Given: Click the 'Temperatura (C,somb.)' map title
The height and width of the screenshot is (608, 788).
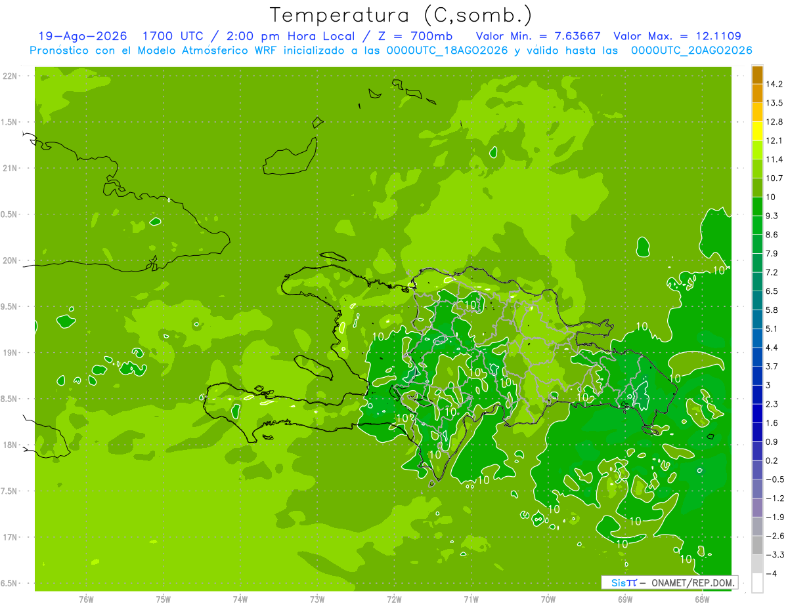Looking at the screenshot, I should coord(401,15).
